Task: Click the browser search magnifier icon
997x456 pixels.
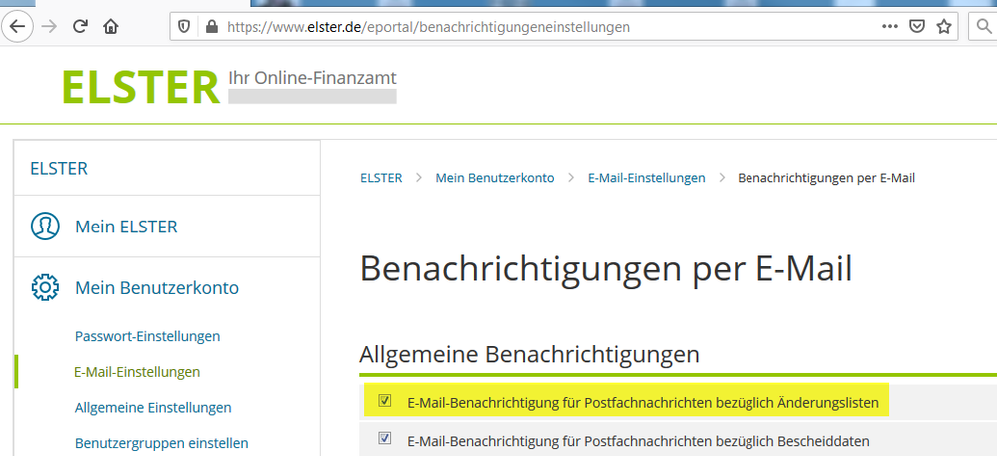Action: 982,27
